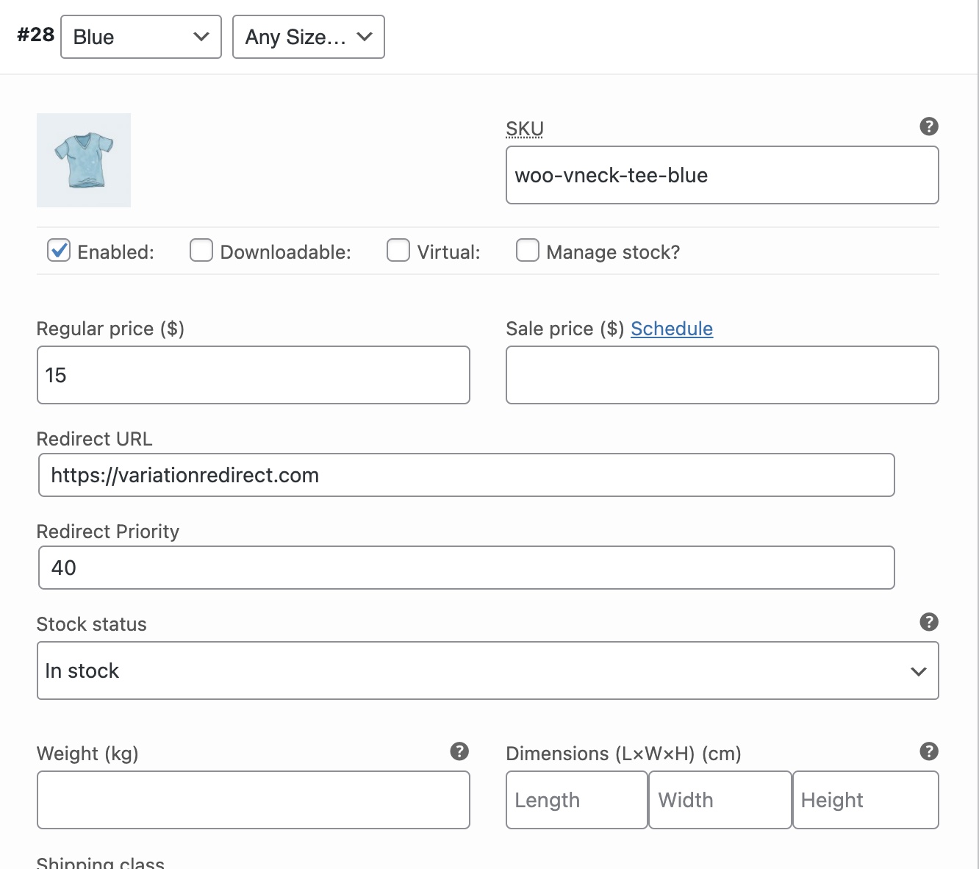Click the Redirect Priority field
979x869 pixels.
pyautogui.click(x=466, y=568)
